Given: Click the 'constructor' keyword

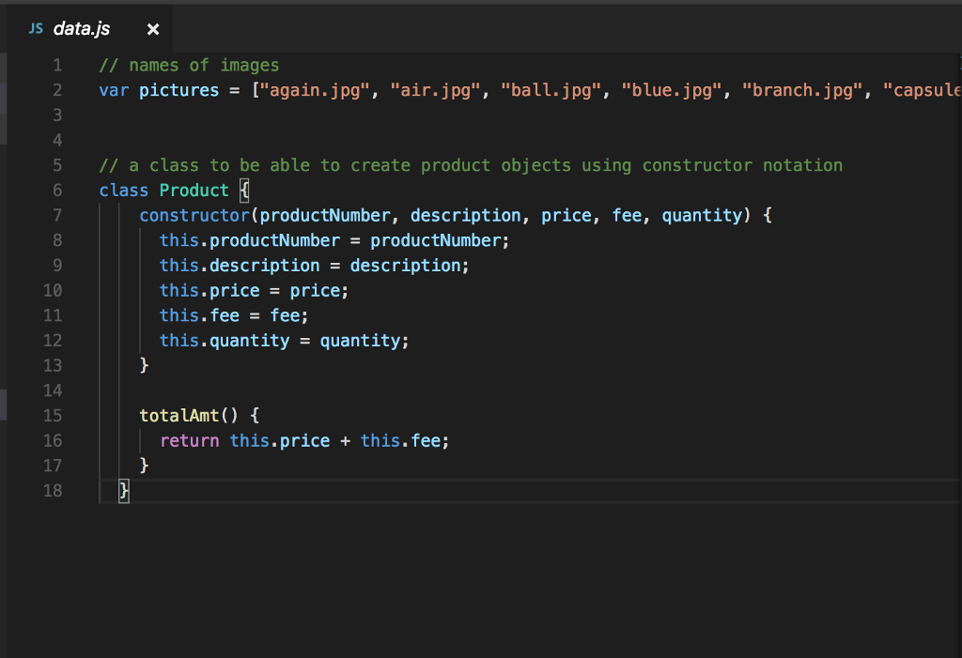Looking at the screenshot, I should [x=194, y=215].
